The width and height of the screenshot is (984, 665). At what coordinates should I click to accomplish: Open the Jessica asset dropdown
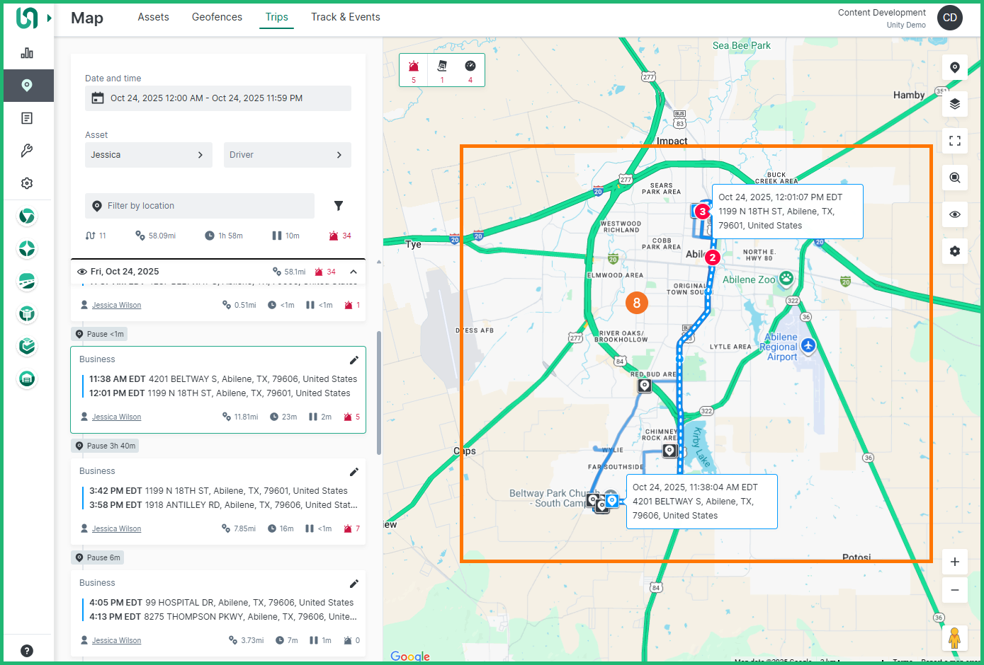click(148, 155)
